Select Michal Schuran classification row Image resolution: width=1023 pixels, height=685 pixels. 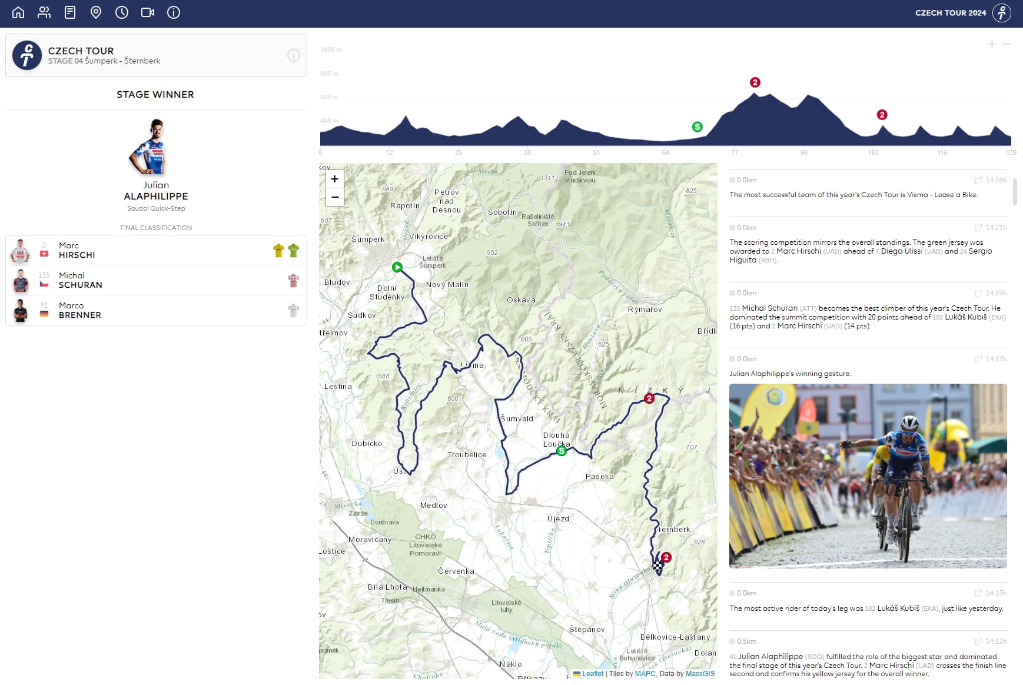click(156, 280)
